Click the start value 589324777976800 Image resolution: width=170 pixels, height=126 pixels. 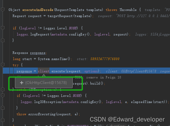click(105, 59)
